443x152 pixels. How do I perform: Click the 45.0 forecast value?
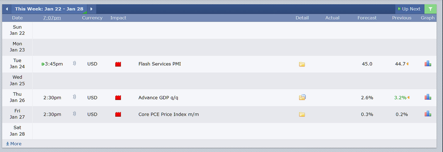367,64
